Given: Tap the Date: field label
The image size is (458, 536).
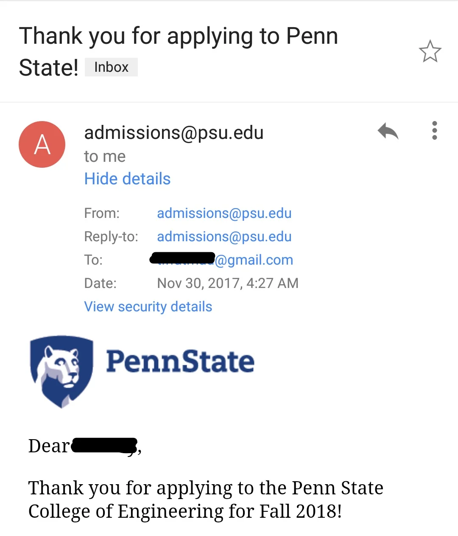Looking at the screenshot, I should coord(101,283).
